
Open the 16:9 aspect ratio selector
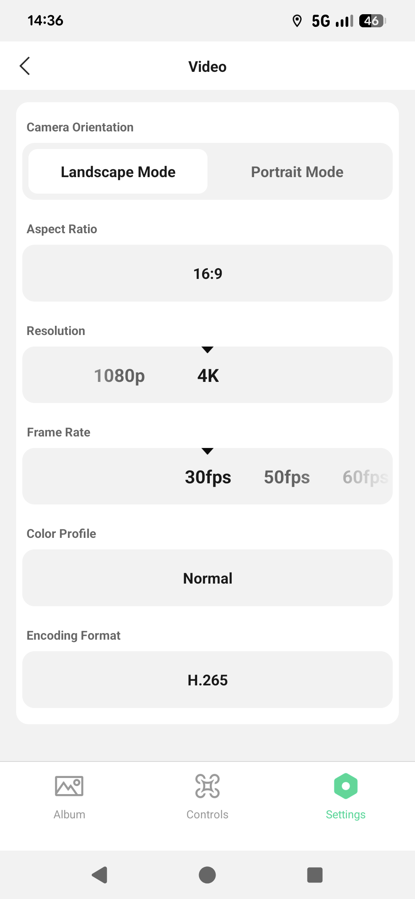tap(207, 274)
